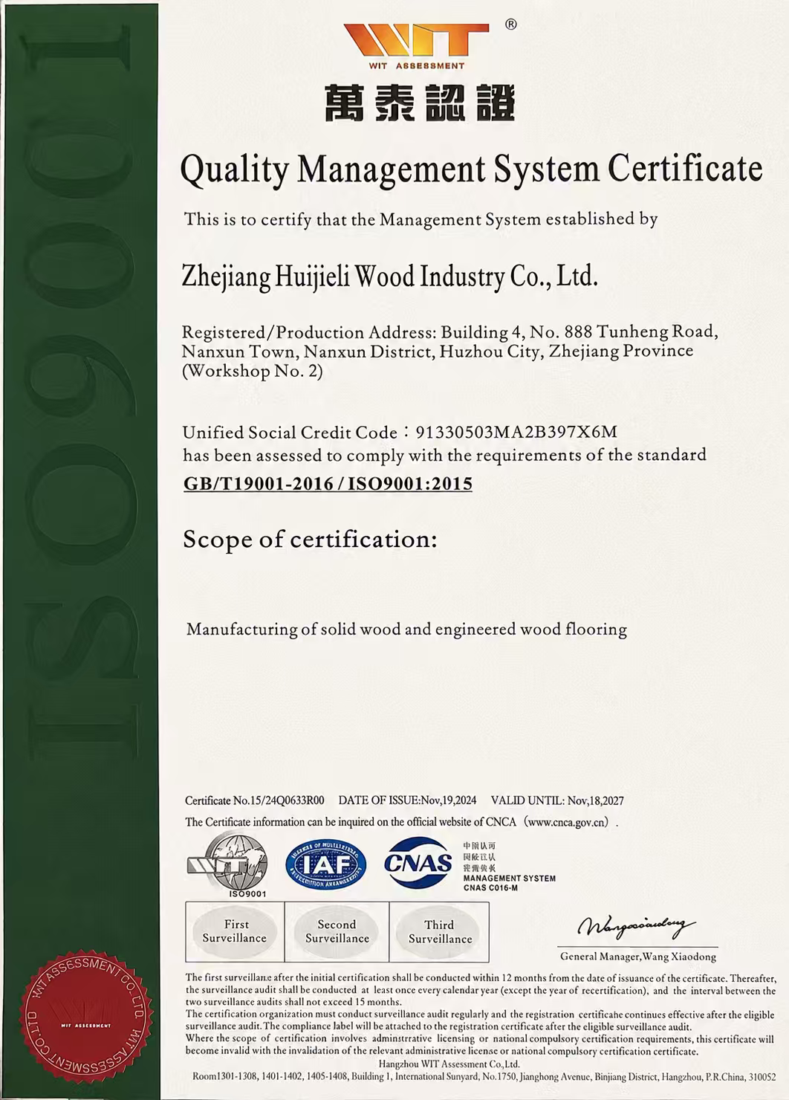Click the Chinese text beside the CNAS logo
Screen dimensions: 789x1100
[x=479, y=856]
